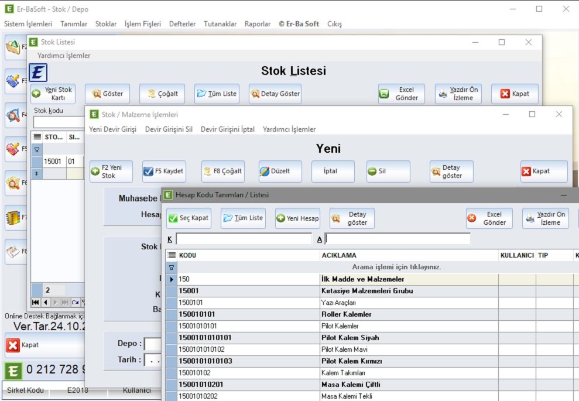Image resolution: width=579 pixels, height=401 pixels.
Task: Close the Stok Listesi window with Kapat
Action: [515, 94]
